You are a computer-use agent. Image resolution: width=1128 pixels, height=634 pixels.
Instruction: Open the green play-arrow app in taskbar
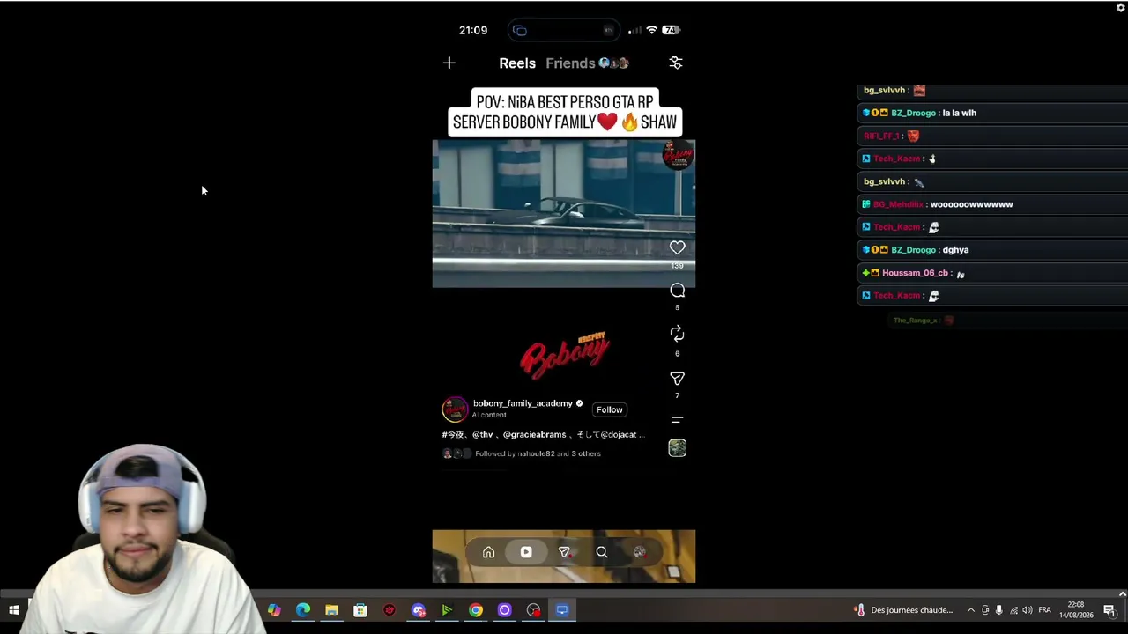pyautogui.click(x=447, y=610)
